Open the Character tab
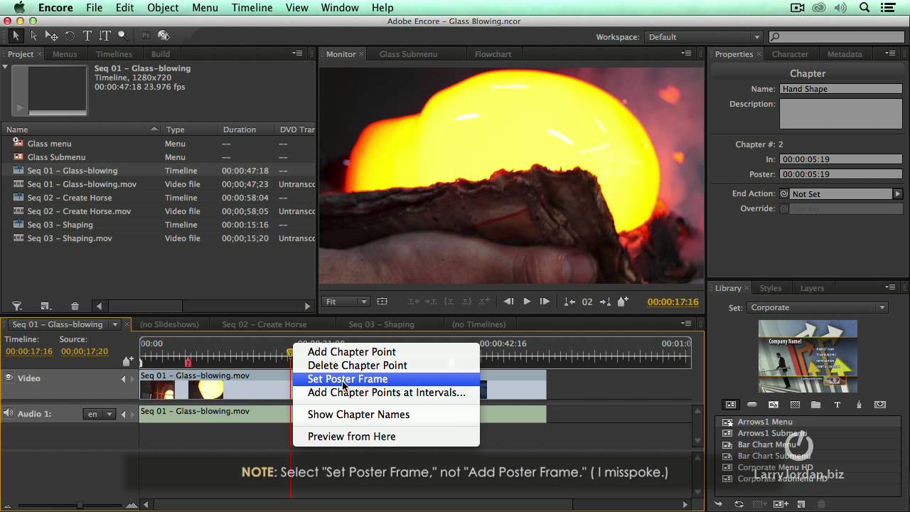This screenshot has width=910, height=512. (x=790, y=54)
